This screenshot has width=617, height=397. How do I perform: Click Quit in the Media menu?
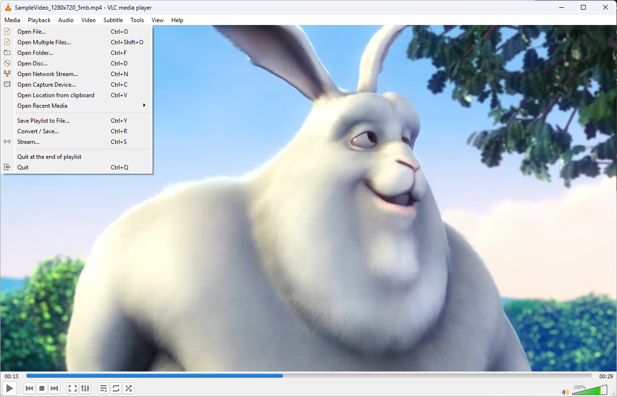pyautogui.click(x=23, y=167)
